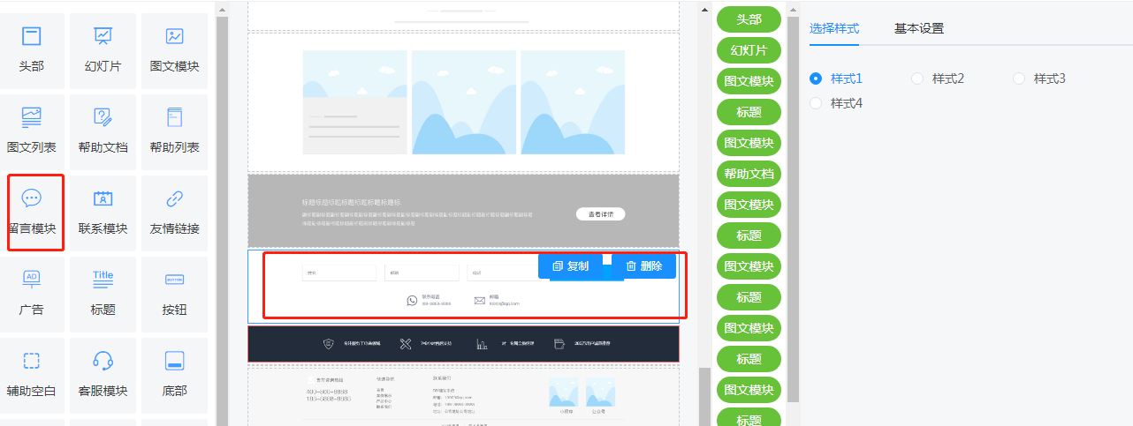Select the 留言模块 speech bubble icon
Image resolution: width=1133 pixels, height=426 pixels.
(x=32, y=198)
